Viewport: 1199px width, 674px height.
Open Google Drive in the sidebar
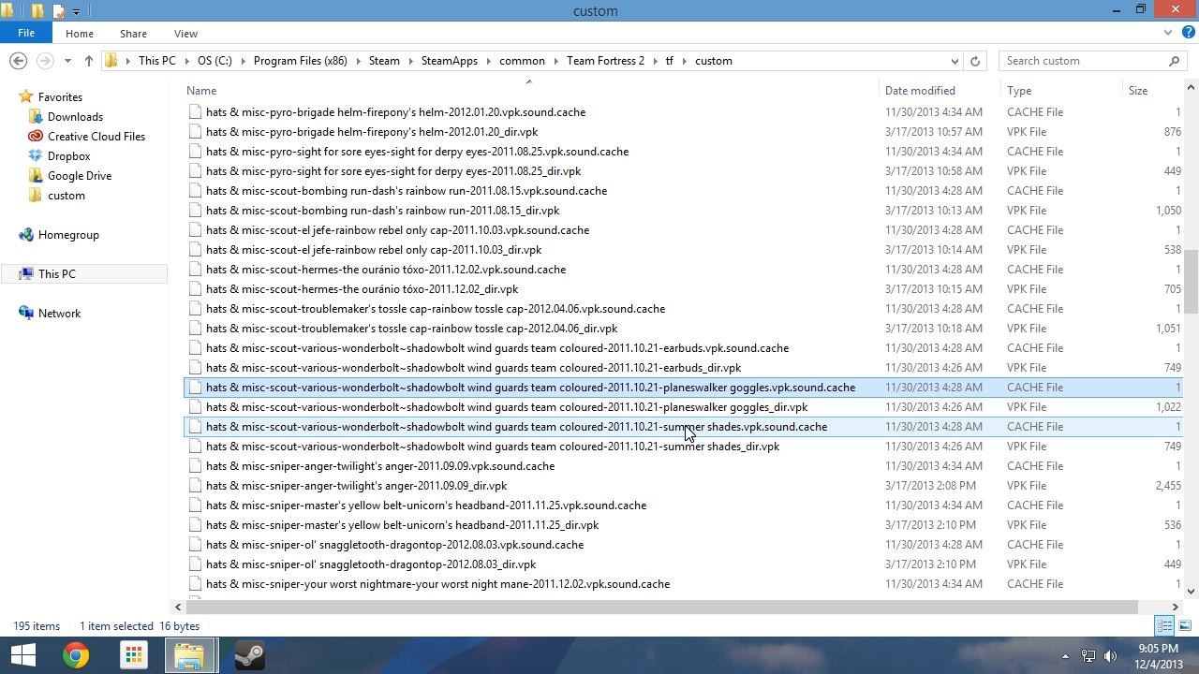click(80, 176)
